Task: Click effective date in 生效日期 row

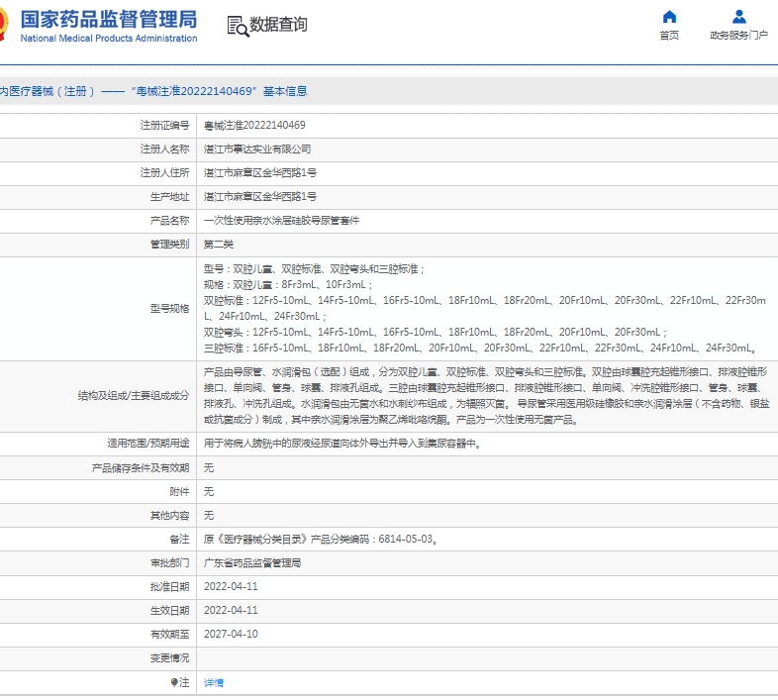Action: coord(232,611)
